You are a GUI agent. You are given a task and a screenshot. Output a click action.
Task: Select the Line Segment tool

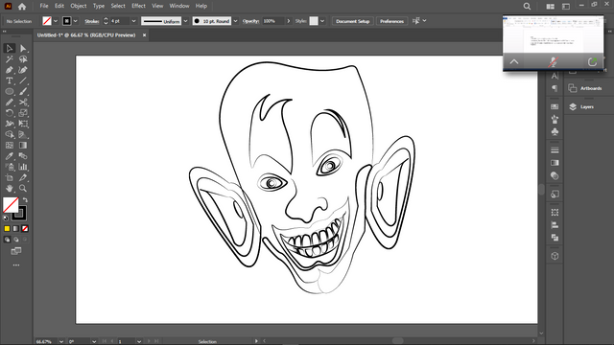pos(23,80)
